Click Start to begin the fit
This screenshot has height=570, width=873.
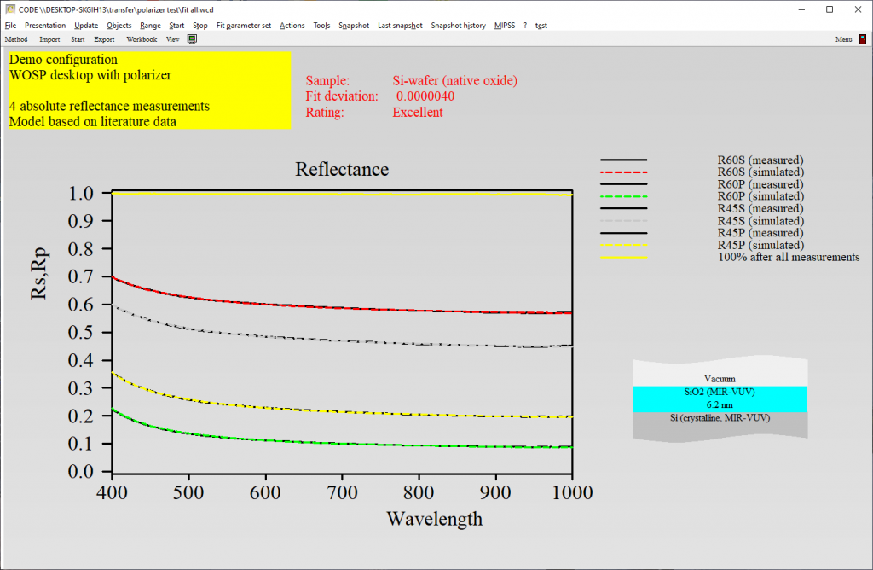[x=176, y=25]
